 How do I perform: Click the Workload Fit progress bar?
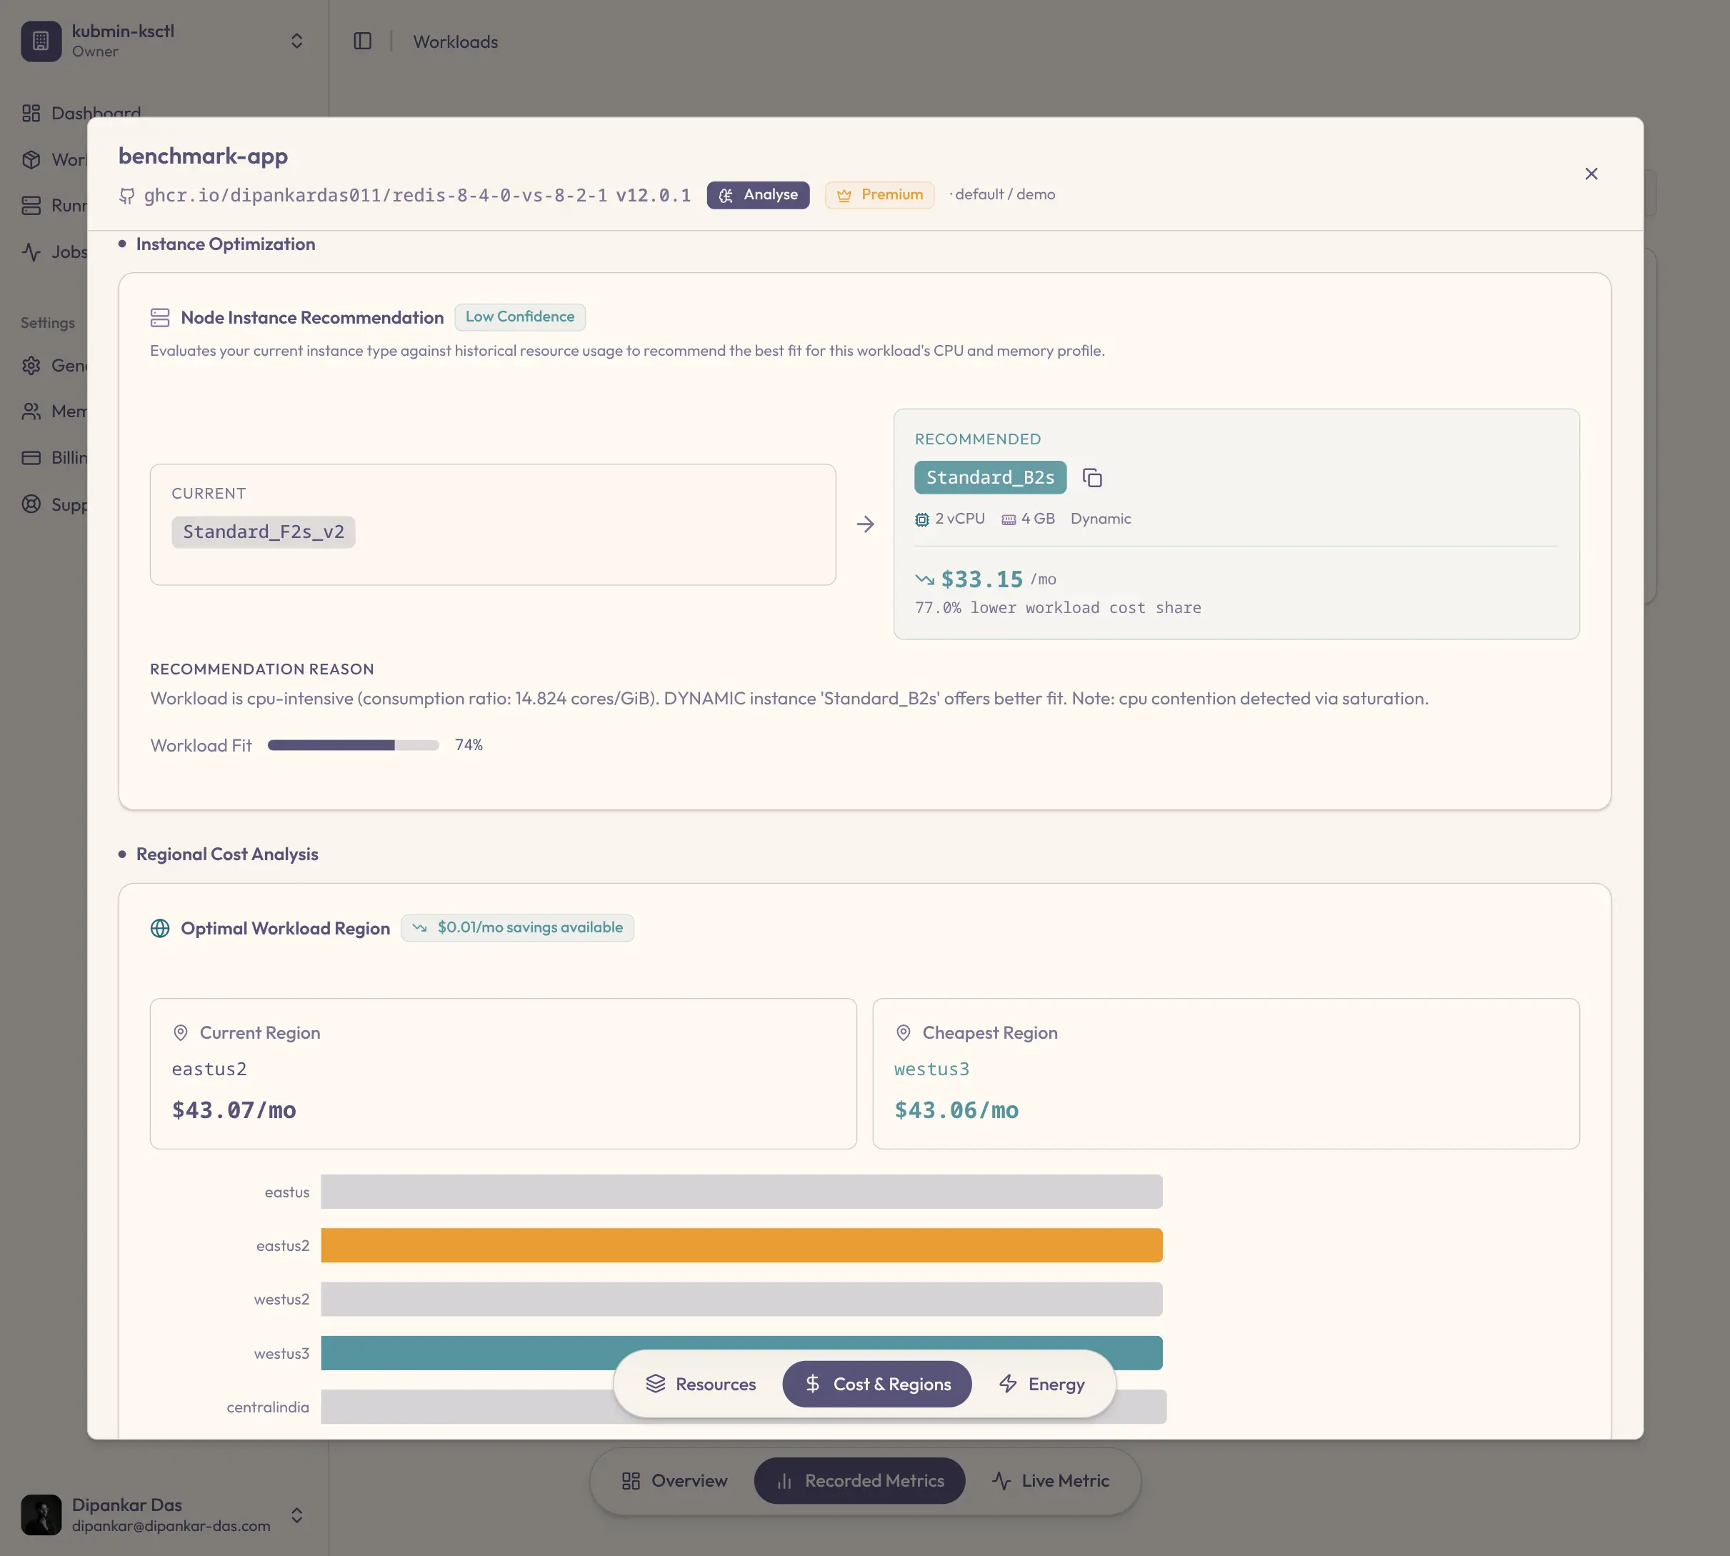[x=353, y=746]
